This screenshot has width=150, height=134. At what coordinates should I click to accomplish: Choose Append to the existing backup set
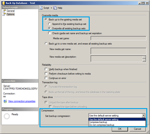pyautogui.click(x=49, y=24)
